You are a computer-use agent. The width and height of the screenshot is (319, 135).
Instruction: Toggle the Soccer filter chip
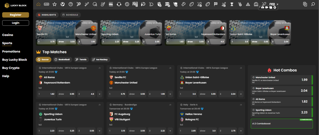[44, 60]
